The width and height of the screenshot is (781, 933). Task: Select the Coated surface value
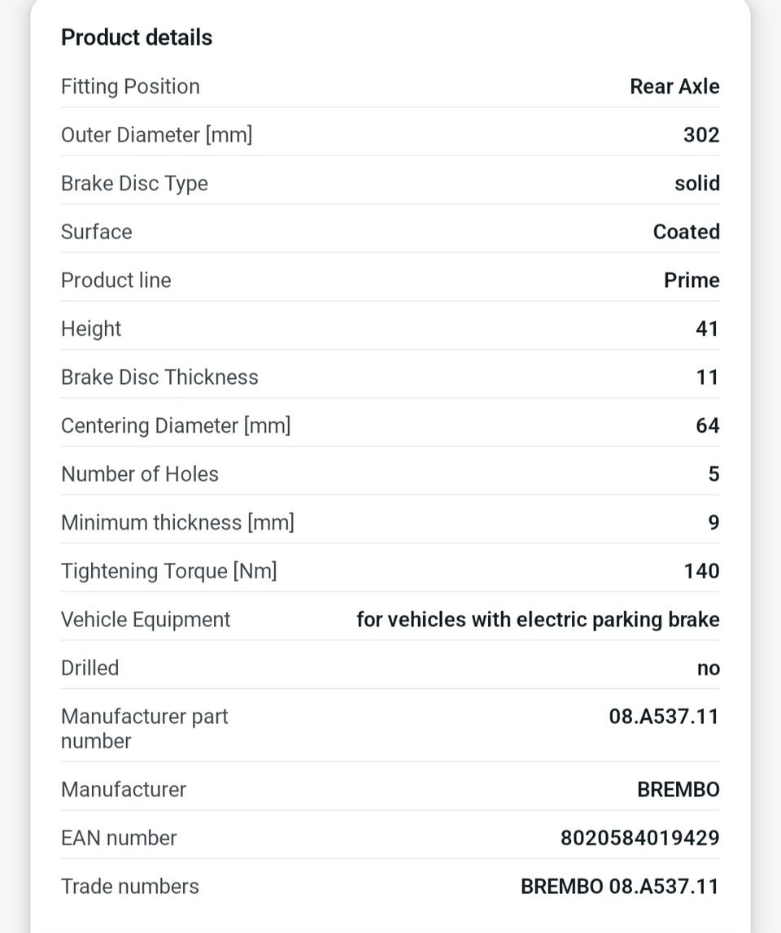687,232
